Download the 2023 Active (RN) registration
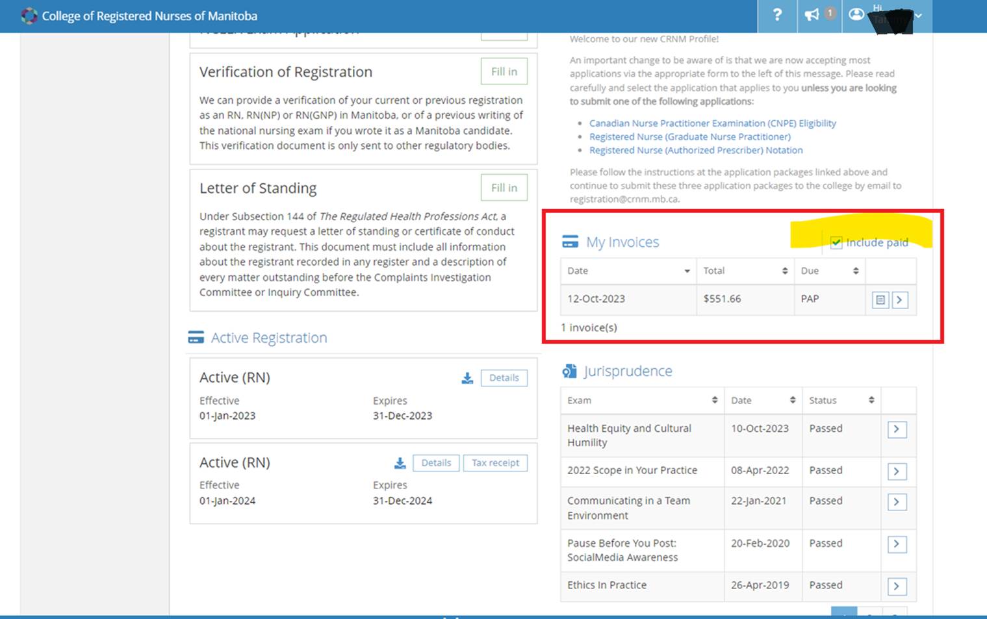Screen dimensions: 987x619 [467, 378]
